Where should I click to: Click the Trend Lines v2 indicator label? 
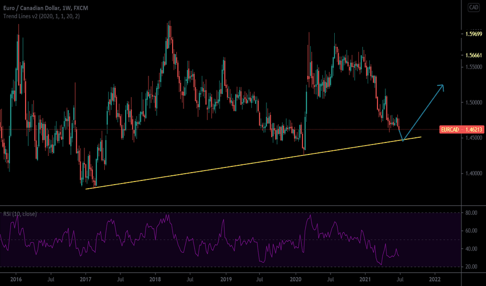pyautogui.click(x=42, y=16)
